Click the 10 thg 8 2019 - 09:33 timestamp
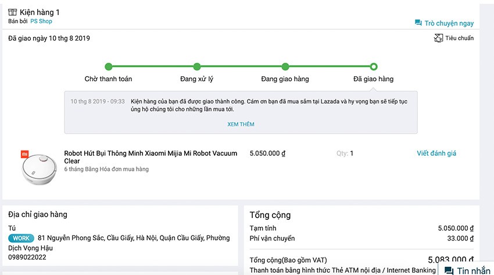 click(98, 101)
